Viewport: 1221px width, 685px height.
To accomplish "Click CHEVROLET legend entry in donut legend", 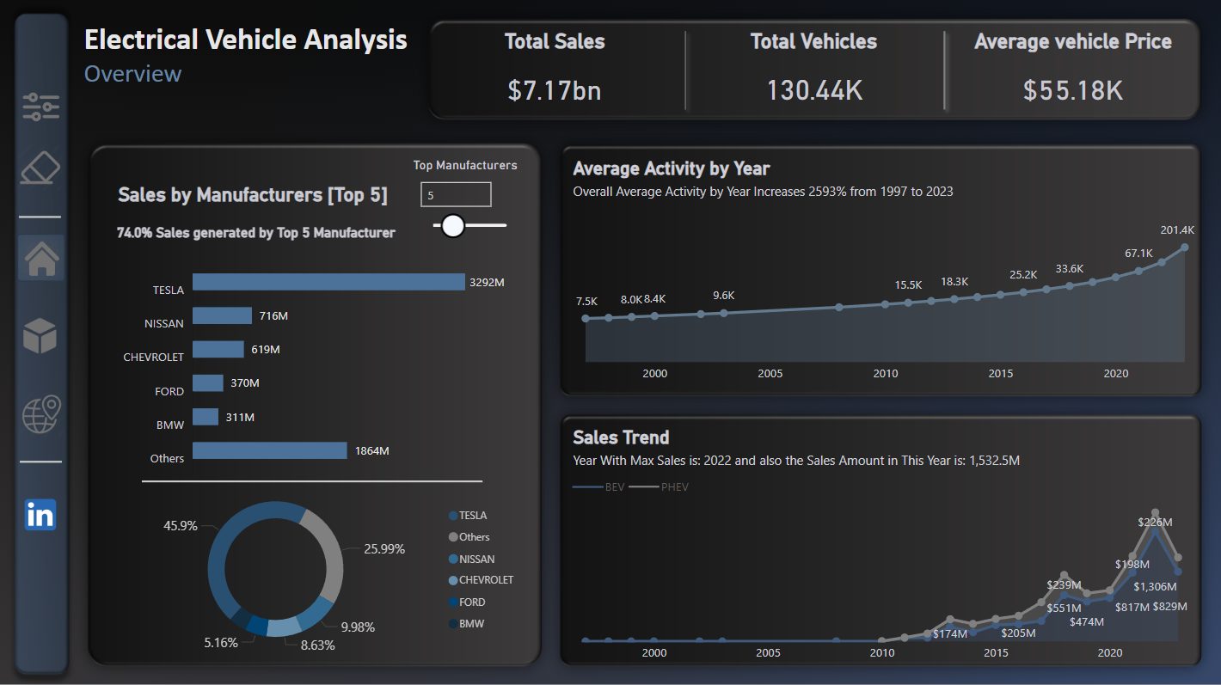I will pyautogui.click(x=481, y=580).
